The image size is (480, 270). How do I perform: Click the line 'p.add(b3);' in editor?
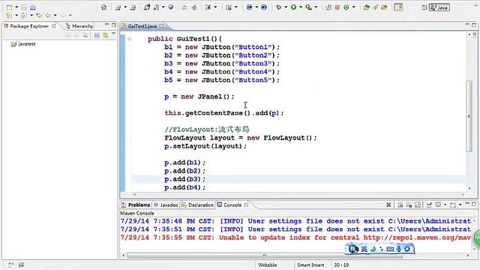coord(185,179)
